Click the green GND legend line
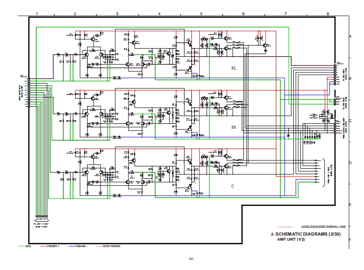Screen dimensions: 364x270 click(x=21, y=246)
